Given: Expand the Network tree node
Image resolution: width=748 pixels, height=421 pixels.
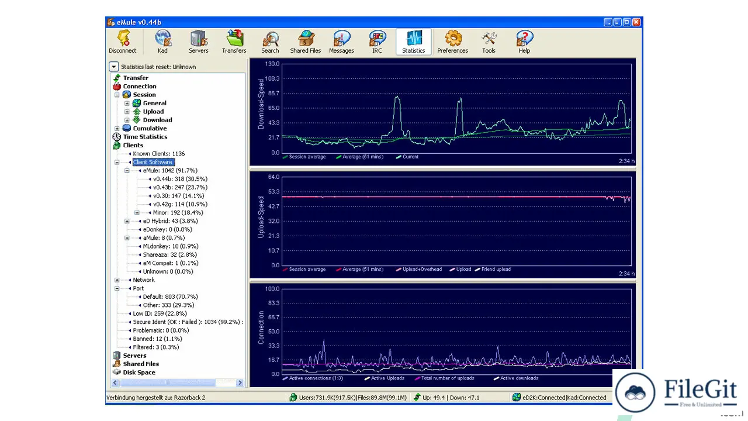Looking at the screenshot, I should tap(117, 280).
